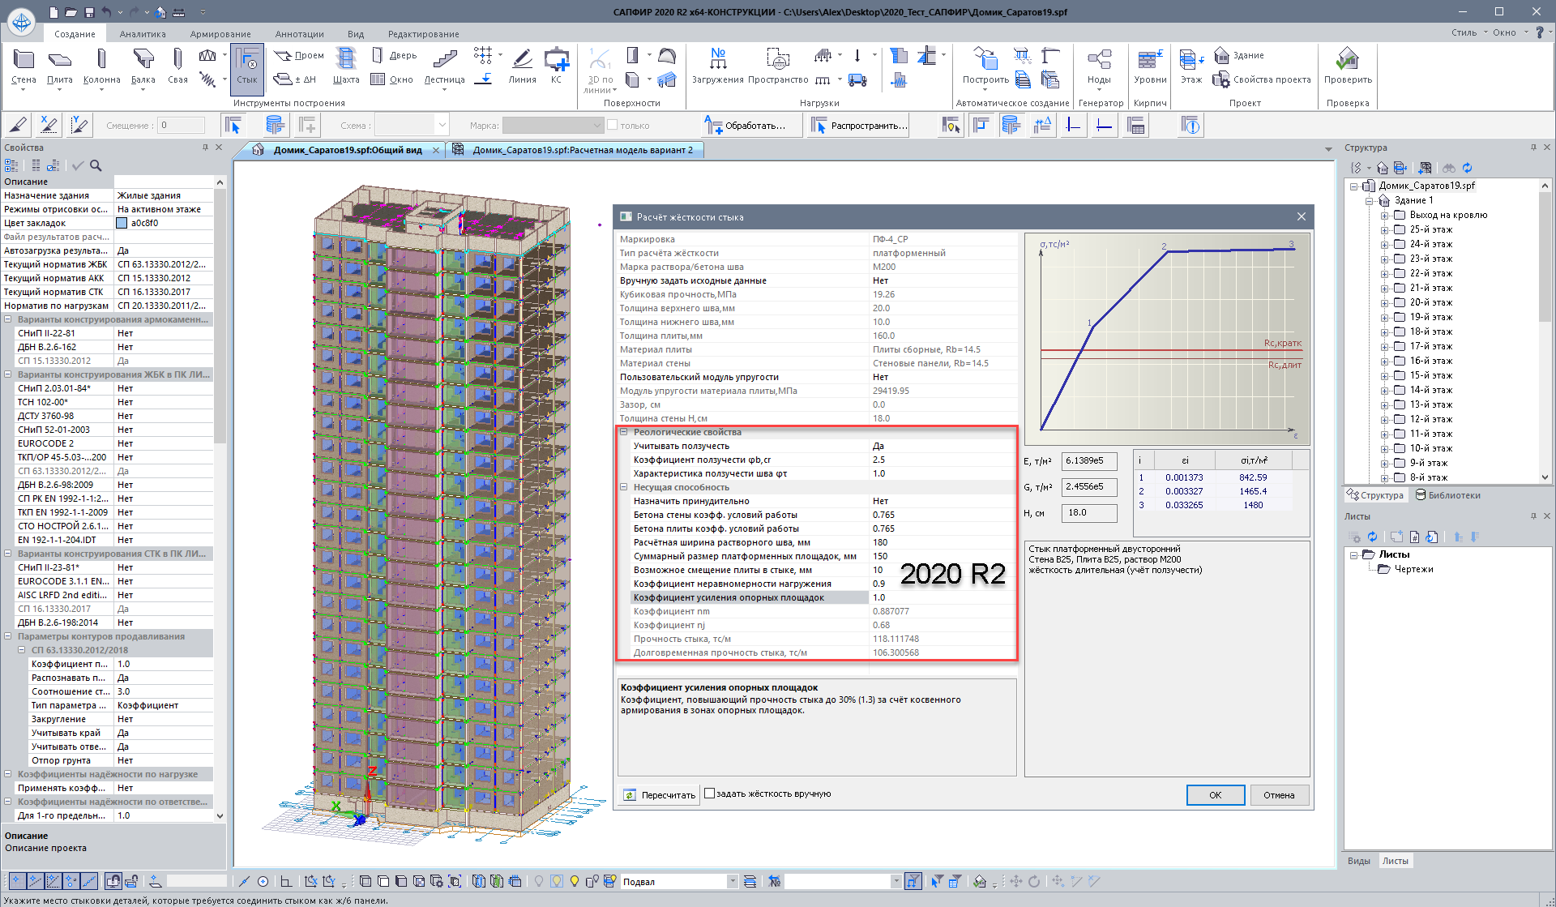This screenshot has width=1556, height=907.
Task: Click the Отмена button in dialog
Action: coord(1278,795)
